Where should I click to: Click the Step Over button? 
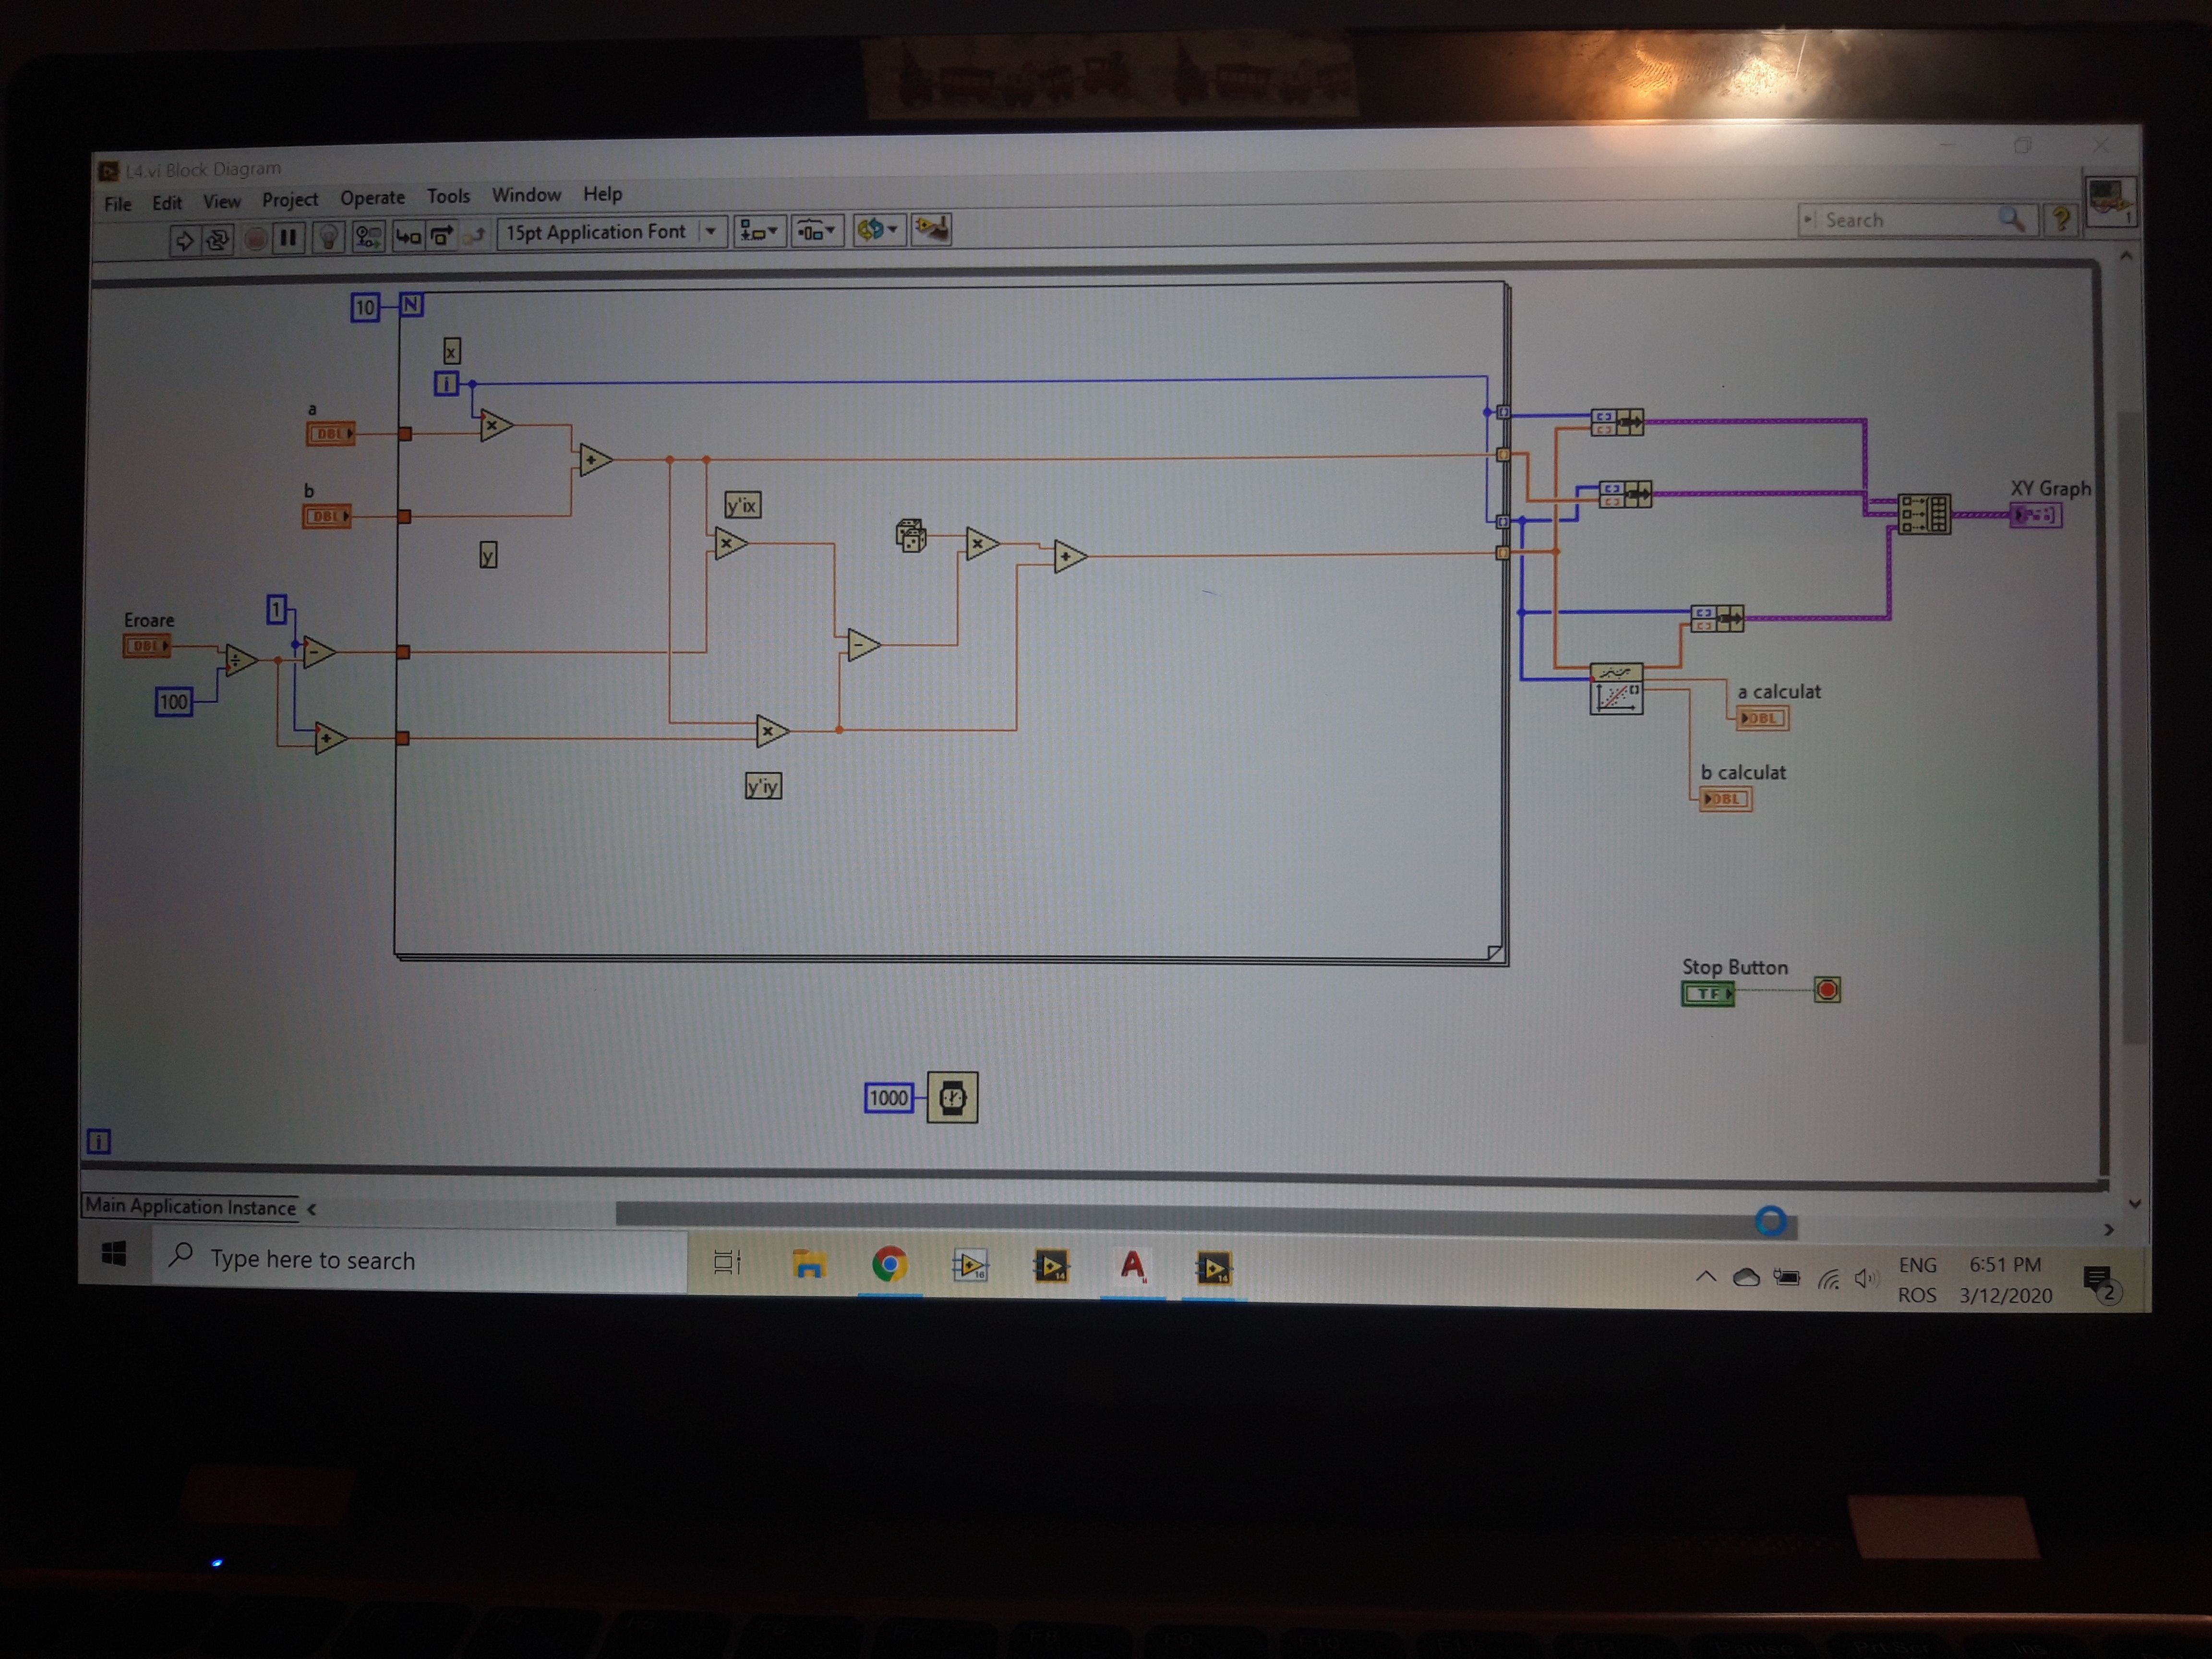441,236
